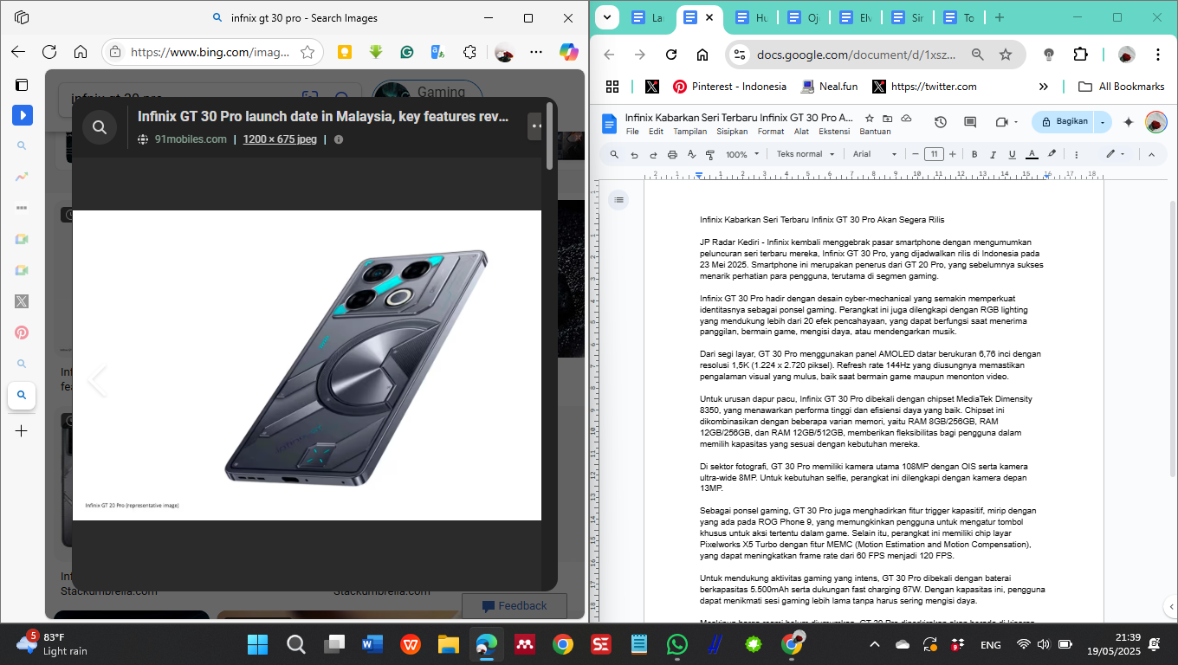The height and width of the screenshot is (665, 1178).
Task: Undo last action in Docs toolbar
Action: [x=634, y=154]
